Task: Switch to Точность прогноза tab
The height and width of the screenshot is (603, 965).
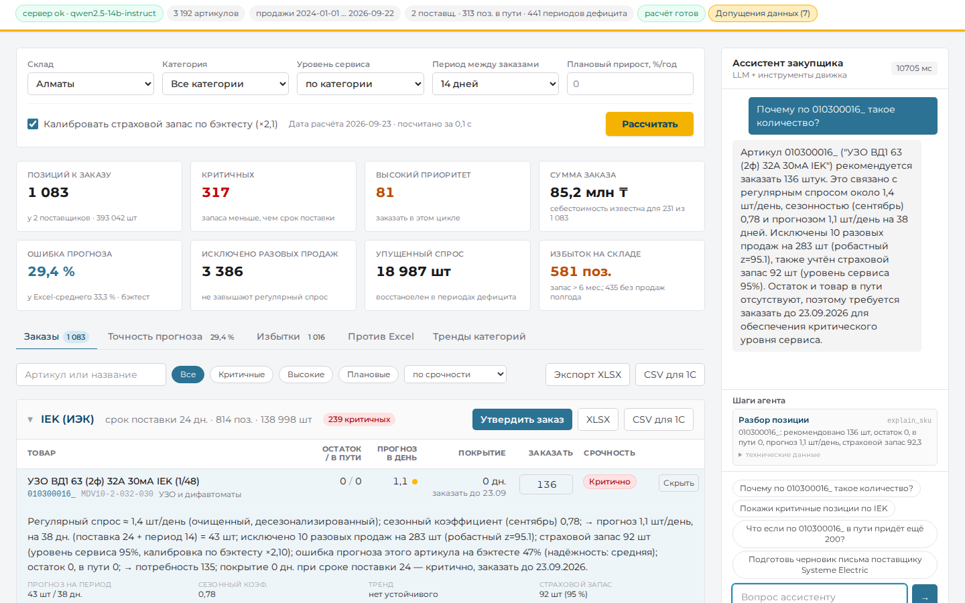Action: pos(171,336)
